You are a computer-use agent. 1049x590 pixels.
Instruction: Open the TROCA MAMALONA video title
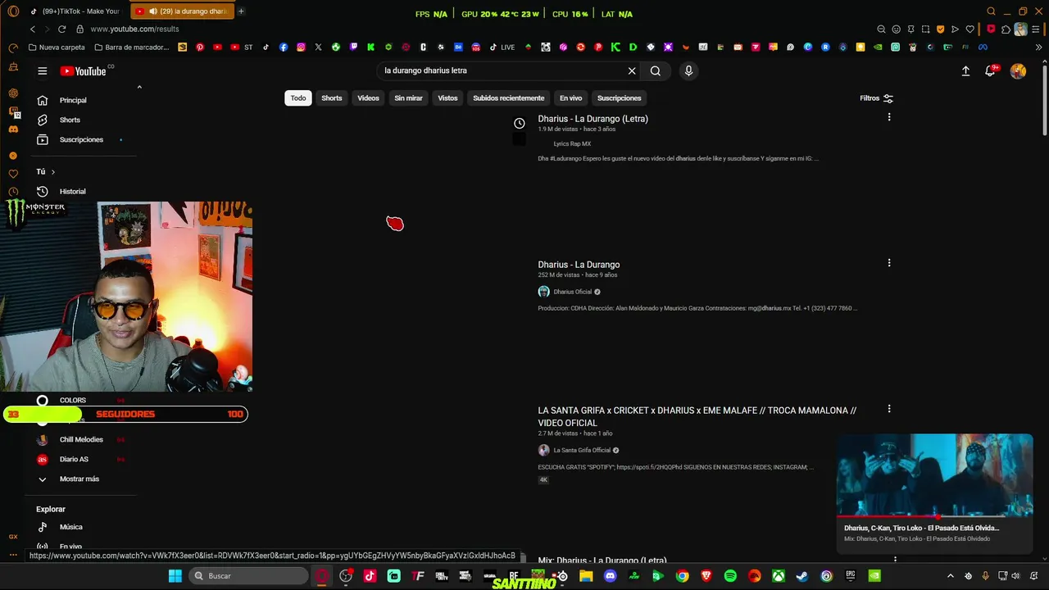coord(697,416)
